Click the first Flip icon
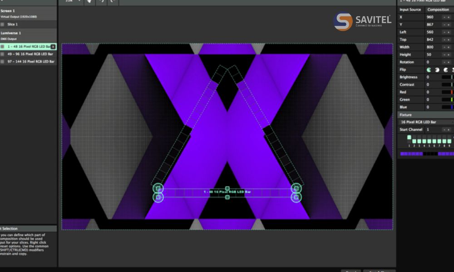Screen dimensions: 454x272 click(429, 70)
